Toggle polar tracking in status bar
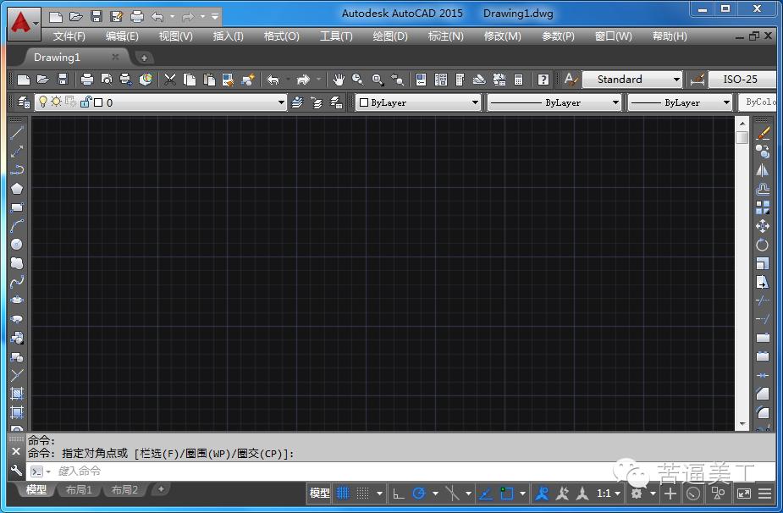783x513 pixels. pyautogui.click(x=418, y=493)
